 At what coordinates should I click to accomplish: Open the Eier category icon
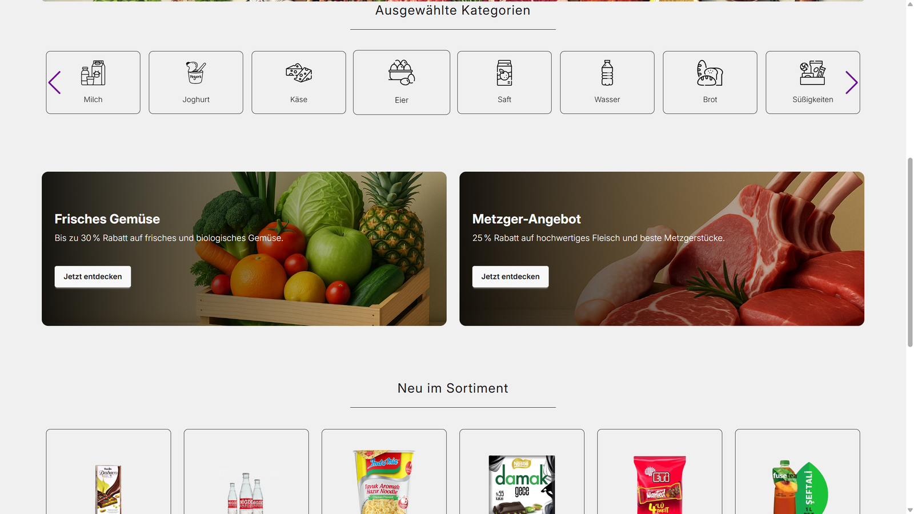[x=402, y=73]
